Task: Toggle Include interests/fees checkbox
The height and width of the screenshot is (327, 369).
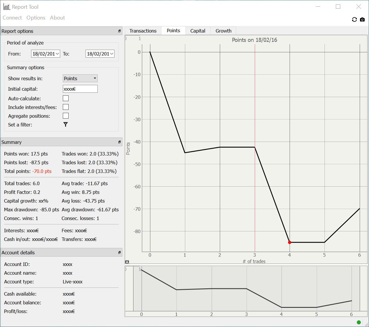Action: (66, 107)
